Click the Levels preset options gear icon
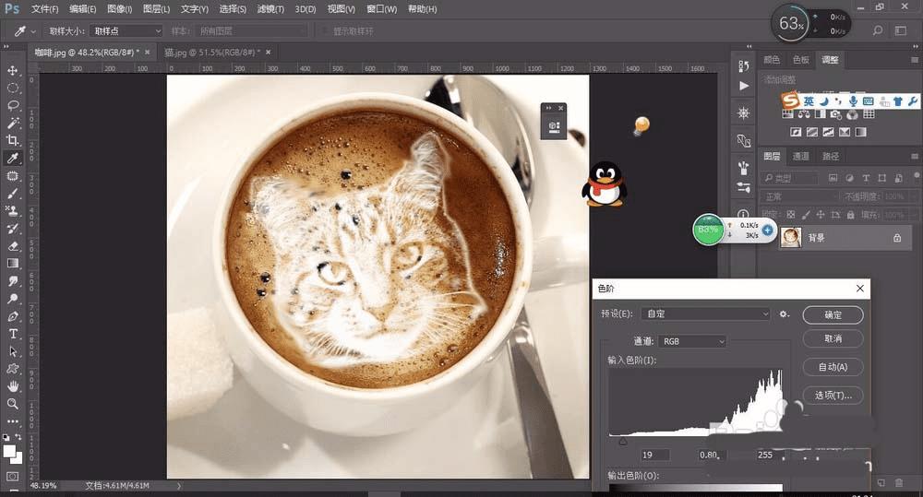Viewport: 923px width, 497px height. [785, 314]
